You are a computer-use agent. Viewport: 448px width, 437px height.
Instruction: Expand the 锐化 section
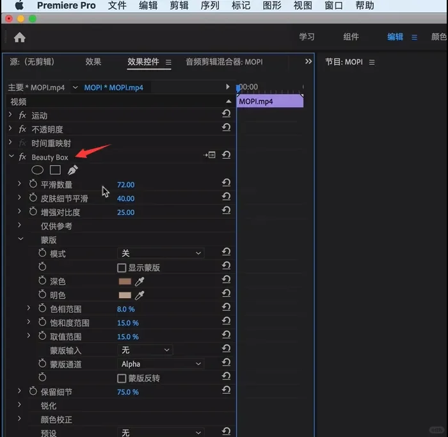tap(19, 405)
